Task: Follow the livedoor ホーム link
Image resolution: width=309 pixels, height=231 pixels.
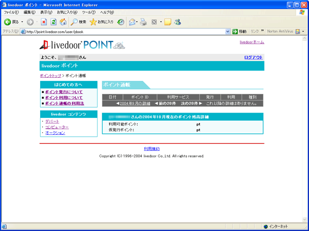Action: point(252,42)
